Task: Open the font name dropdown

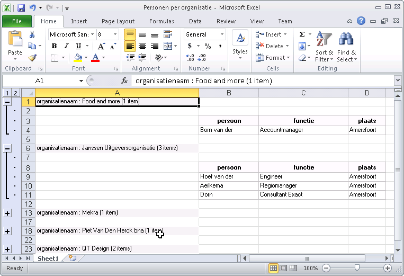Action: pos(93,34)
